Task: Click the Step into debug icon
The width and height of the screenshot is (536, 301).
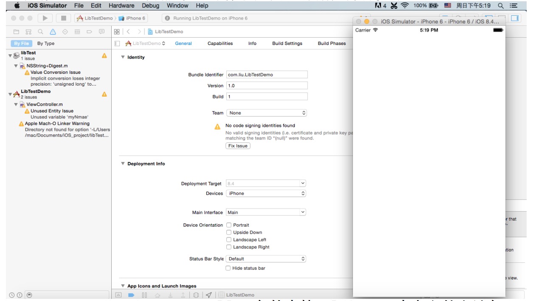Action: [170, 295]
